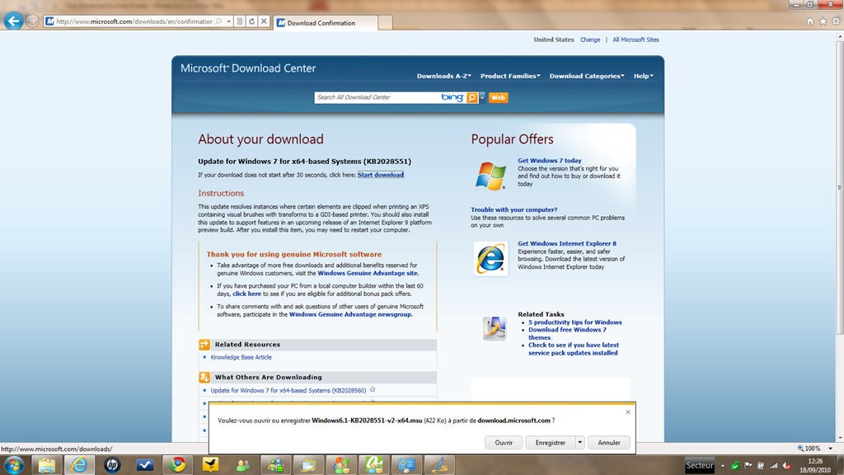Viewport: 844px width, 475px height.
Task: Click the muted volume tray icon
Action: tap(786, 466)
